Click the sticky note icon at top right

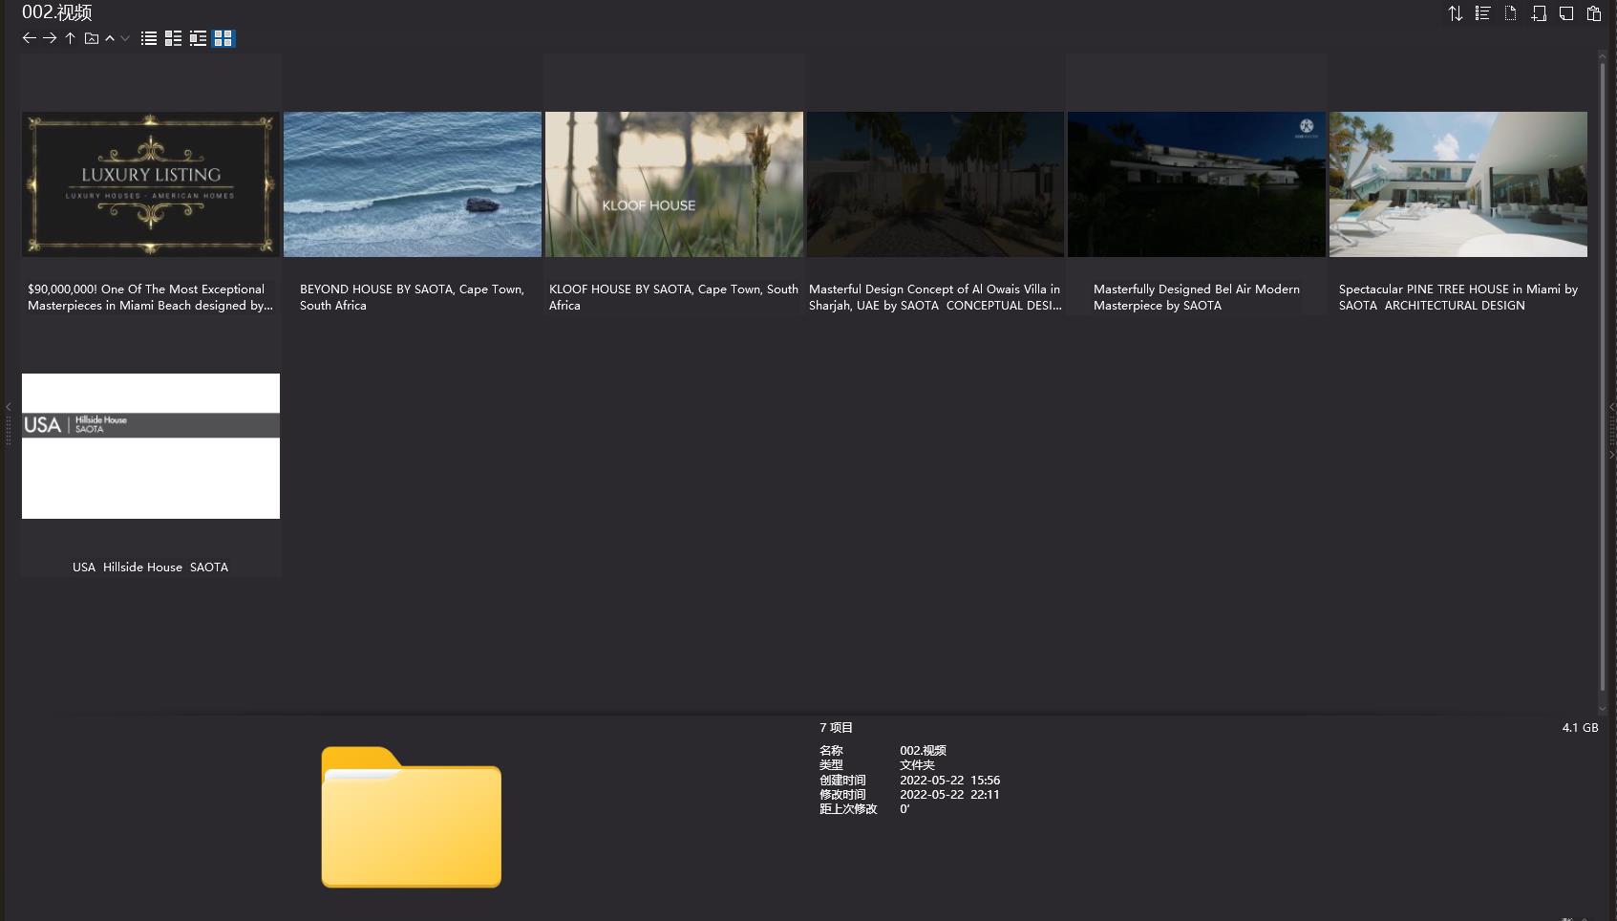(x=1566, y=13)
